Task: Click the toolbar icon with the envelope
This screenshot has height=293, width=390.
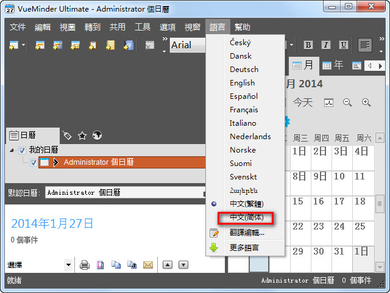Action: tap(75, 45)
